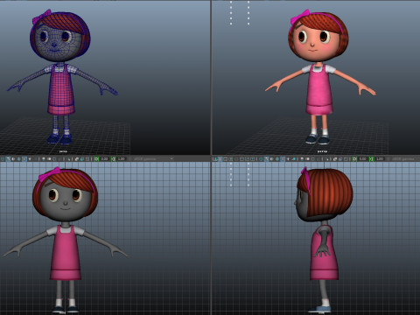This screenshot has width=420, height=315.
Task: Toggle Textured display in the right panel toolbar
Action: [283, 159]
